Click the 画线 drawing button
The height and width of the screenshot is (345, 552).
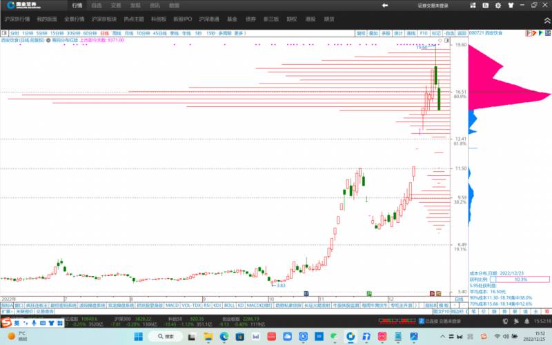click(411, 33)
